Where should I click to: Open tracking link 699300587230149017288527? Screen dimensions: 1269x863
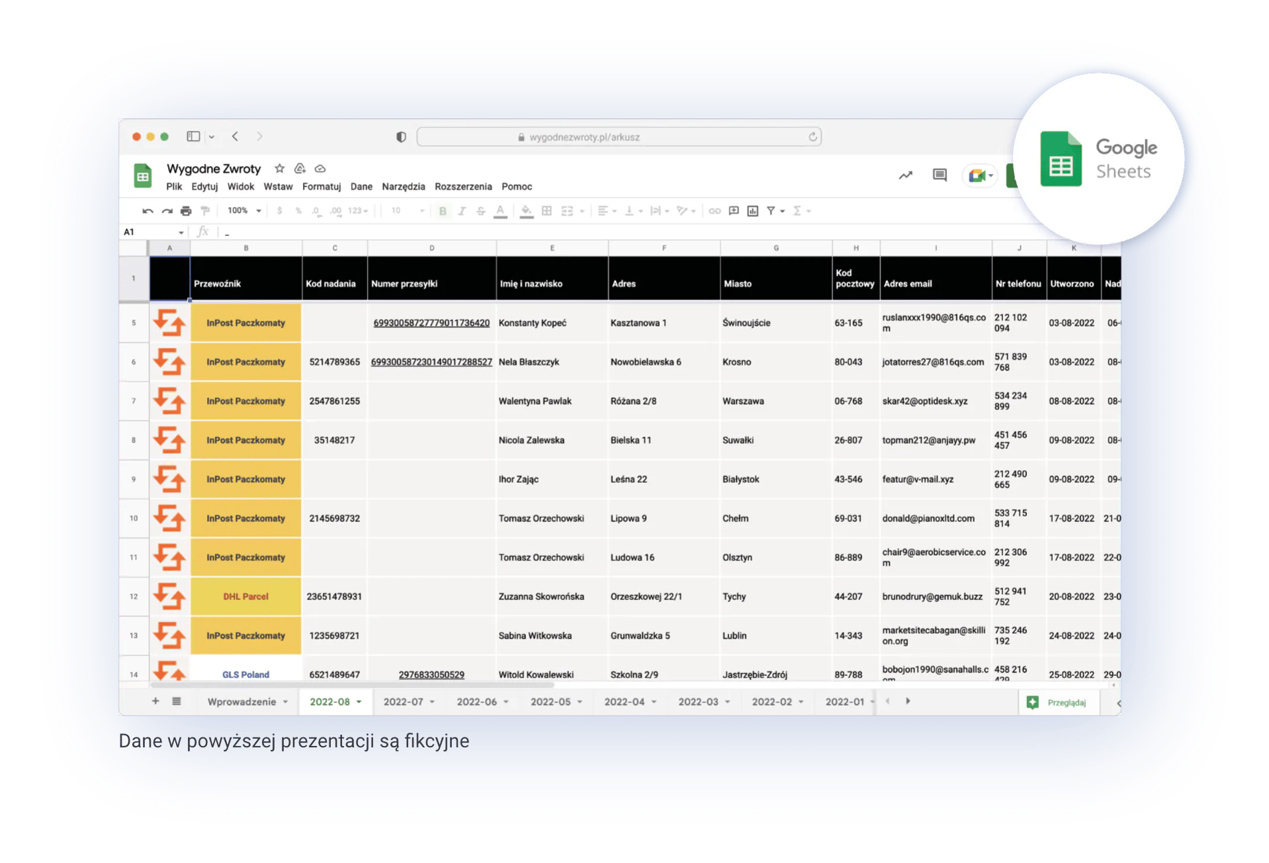tap(431, 362)
